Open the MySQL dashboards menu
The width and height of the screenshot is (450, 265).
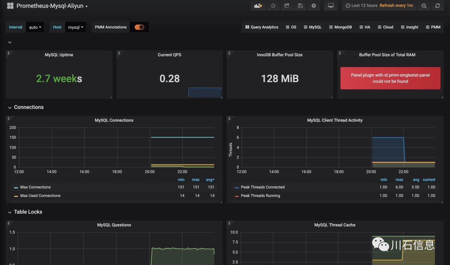point(312,27)
